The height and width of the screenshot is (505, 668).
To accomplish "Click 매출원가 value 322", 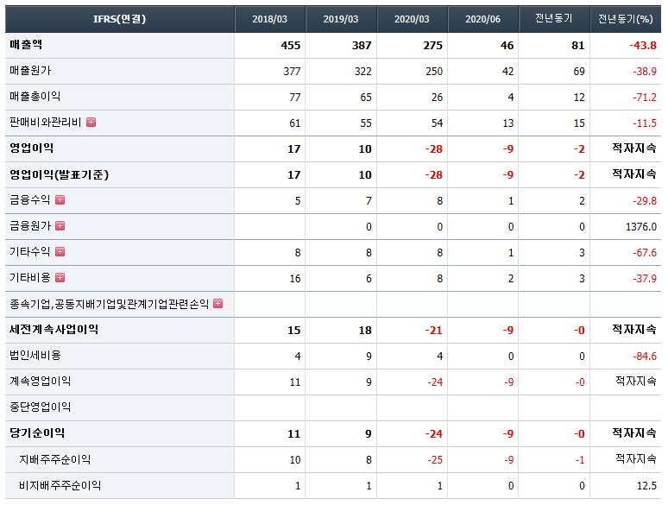I will tap(363, 71).
